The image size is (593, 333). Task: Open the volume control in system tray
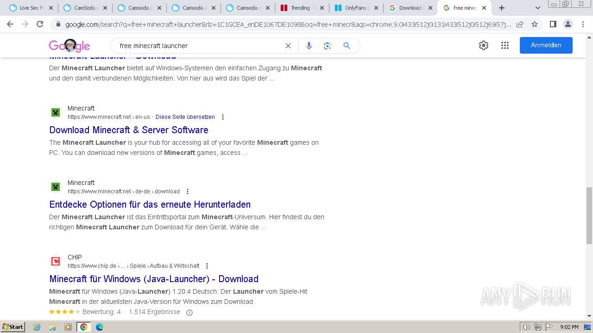(527, 327)
